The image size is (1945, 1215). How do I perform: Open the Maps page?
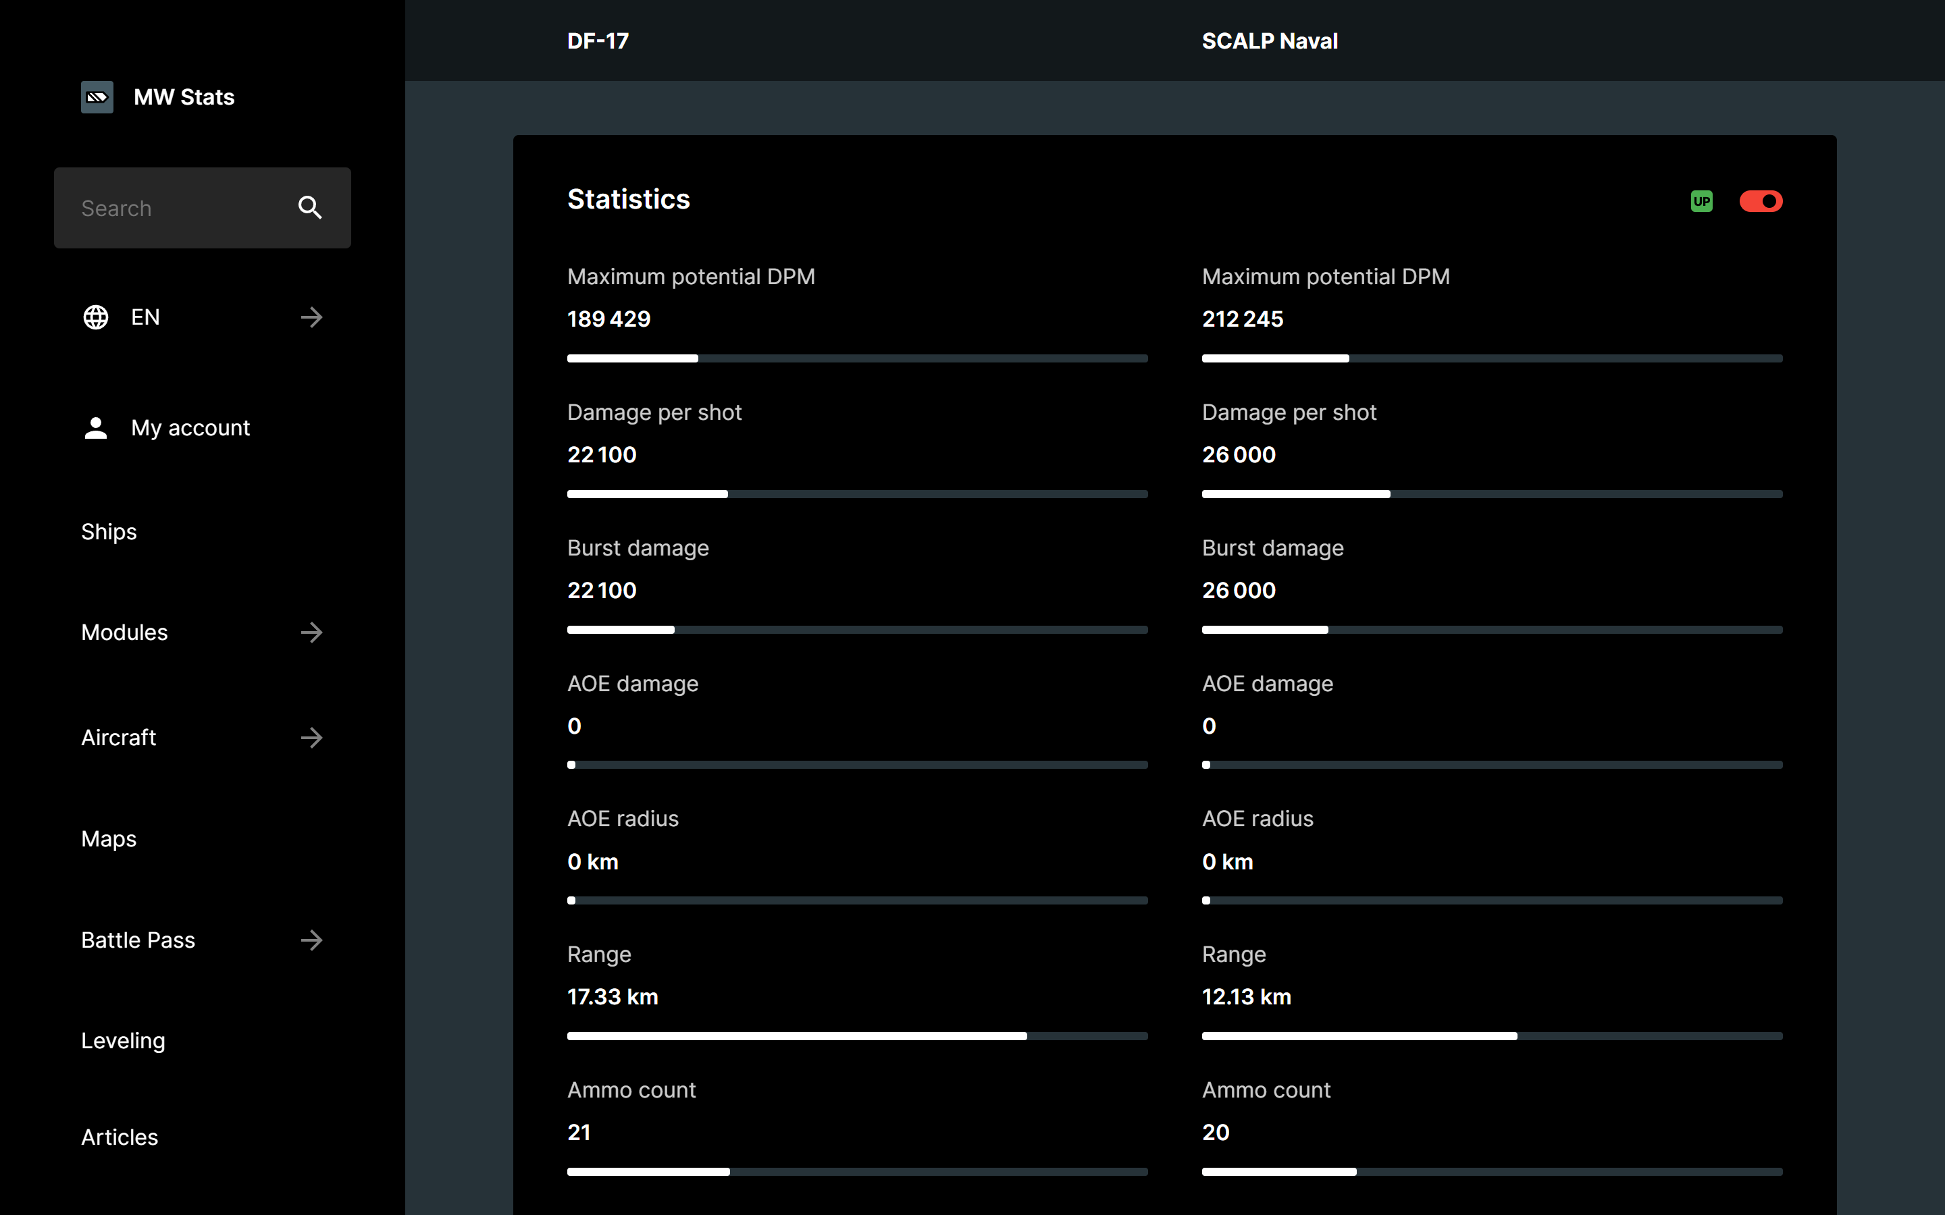pyautogui.click(x=109, y=839)
